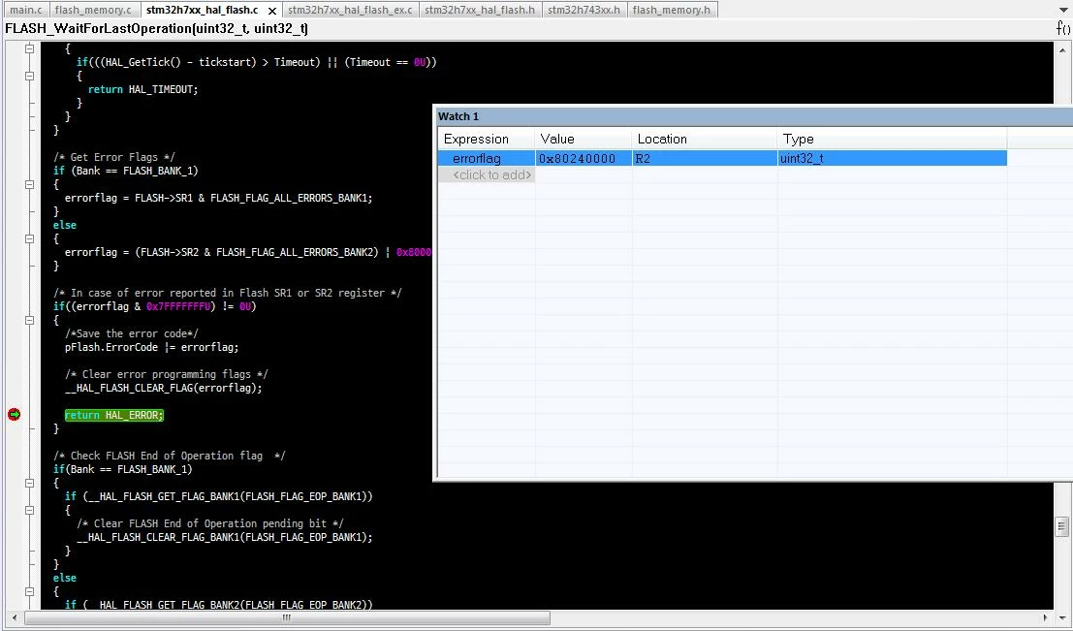Click the In case of error reported comment

[x=227, y=293]
